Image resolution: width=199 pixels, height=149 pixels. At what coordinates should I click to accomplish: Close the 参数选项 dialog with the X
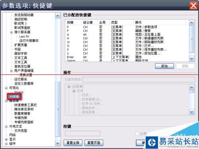193,6
